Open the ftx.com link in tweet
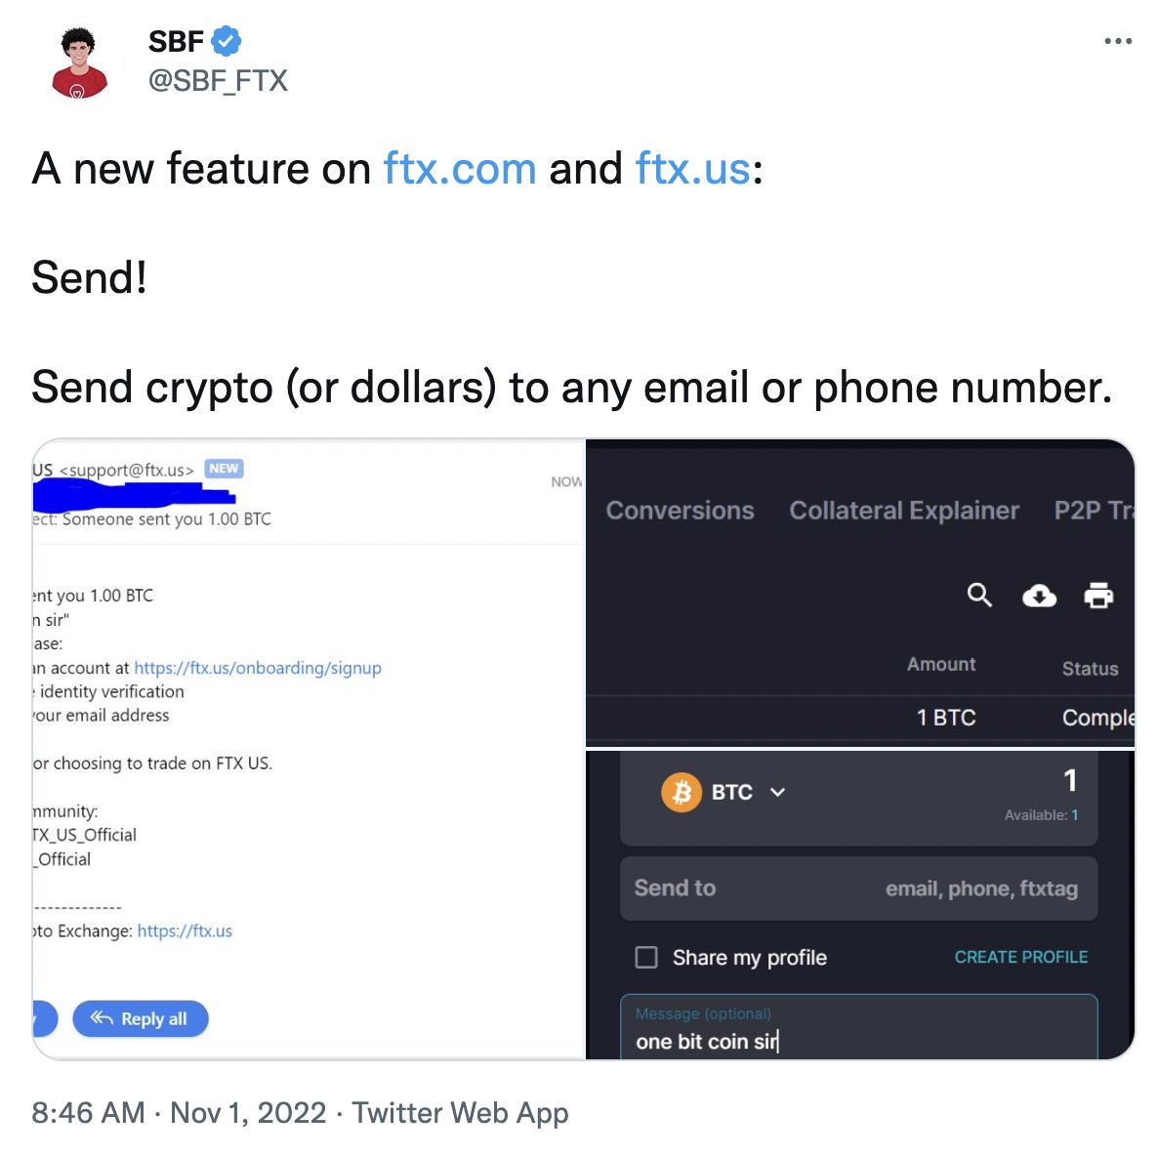Screen dimensions: 1158x1156 [460, 168]
